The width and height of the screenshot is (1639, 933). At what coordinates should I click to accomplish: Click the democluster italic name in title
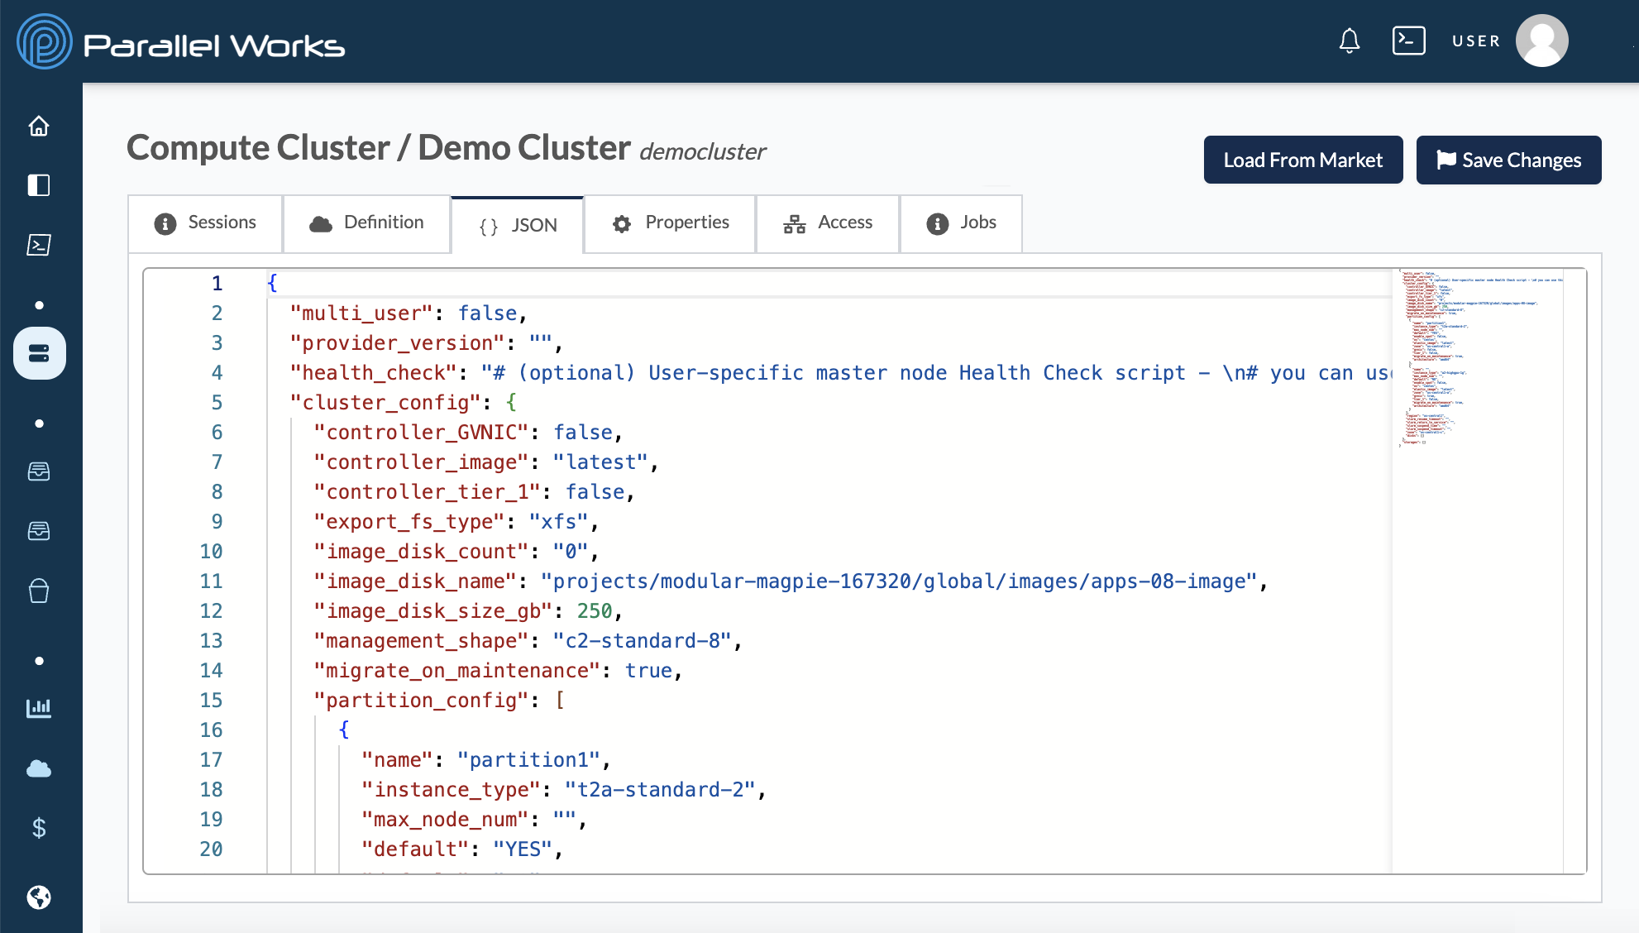[x=702, y=152]
